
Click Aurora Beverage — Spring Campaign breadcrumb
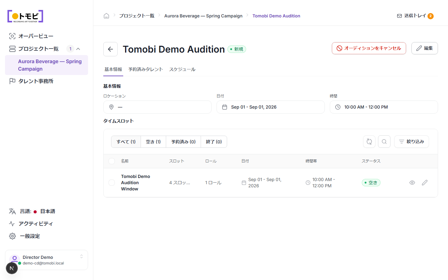[x=203, y=16]
